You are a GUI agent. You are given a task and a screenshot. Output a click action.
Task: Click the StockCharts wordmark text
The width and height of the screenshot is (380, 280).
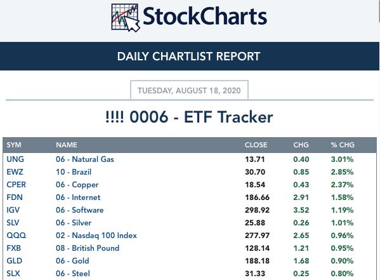[x=205, y=17]
